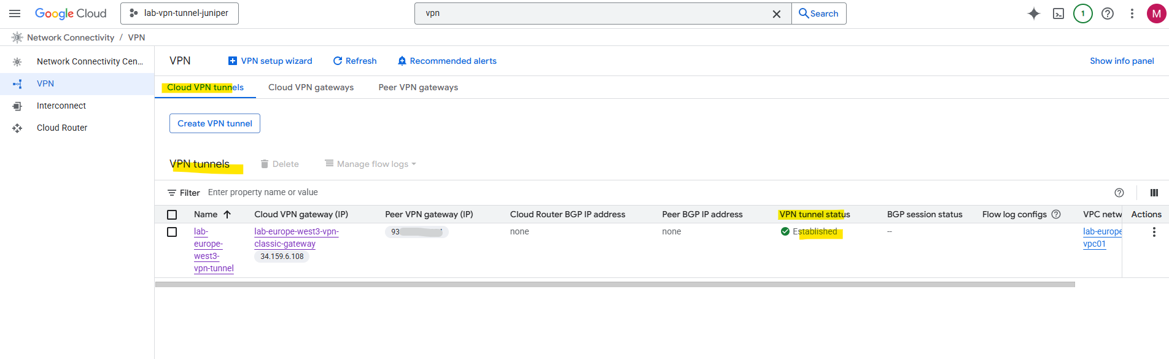Screen dimensions: 1169x359
Task: Click the peer gateway IP chip starting with 93
Action: (x=417, y=232)
